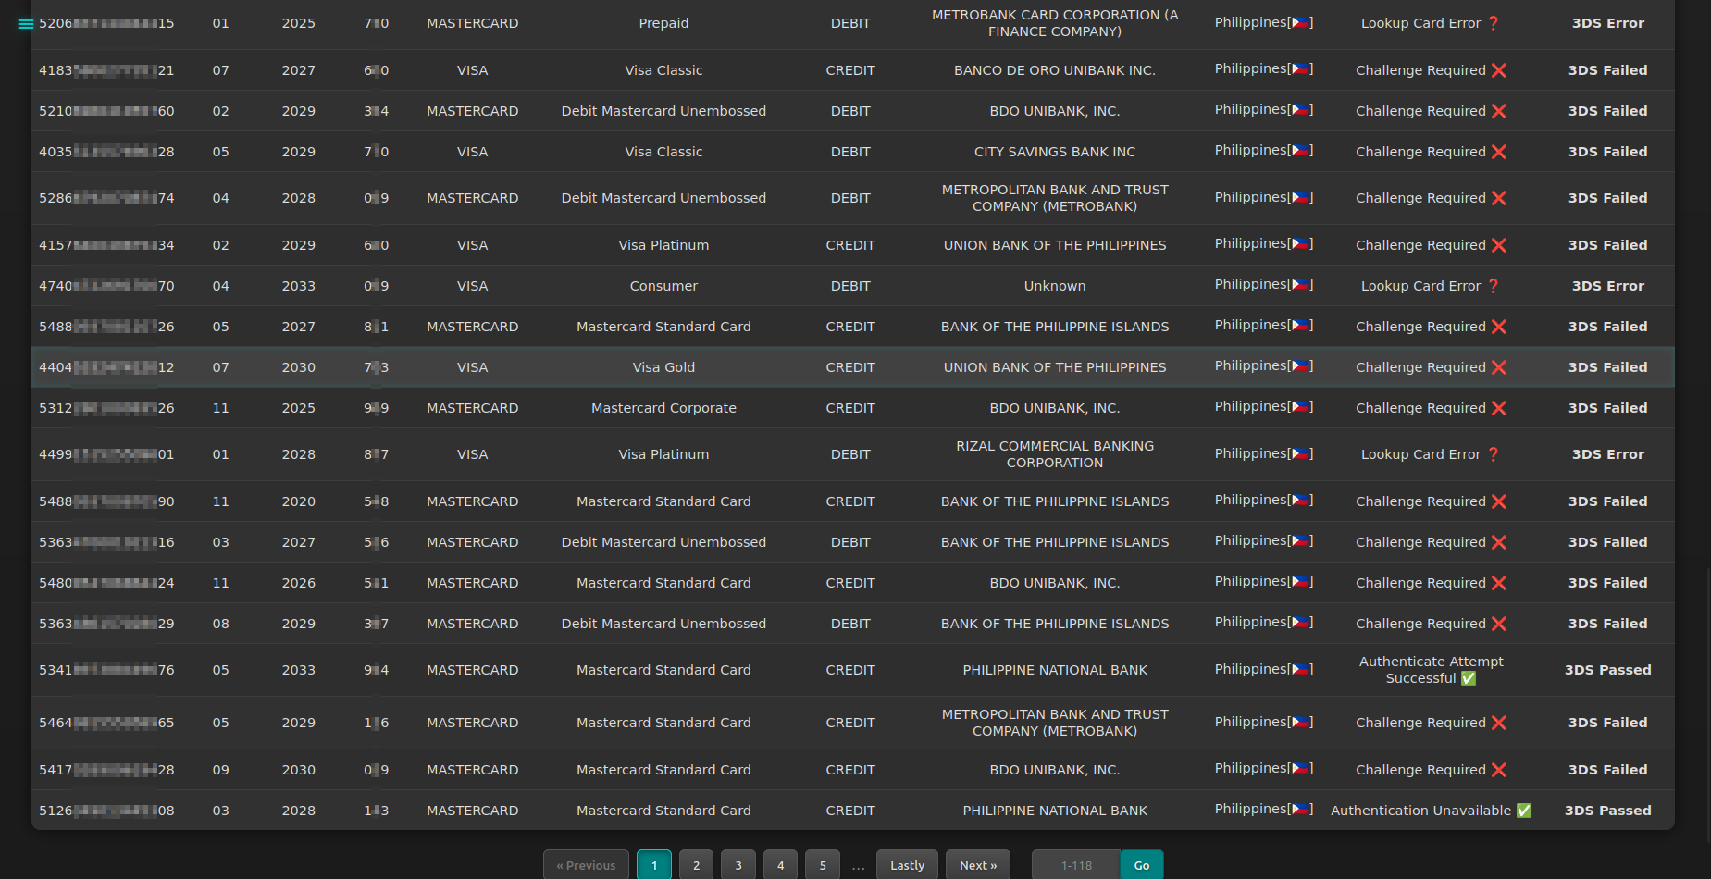Select the Authentication Unavailable status

click(x=1432, y=811)
